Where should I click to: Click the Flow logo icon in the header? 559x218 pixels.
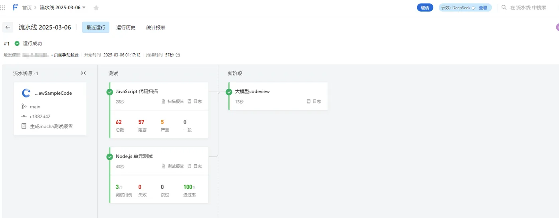tap(15, 8)
